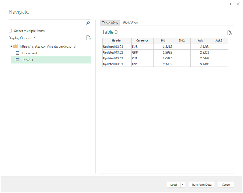Click the search magnifier icon
Image resolution: width=243 pixels, height=193 pixels.
coord(88,23)
